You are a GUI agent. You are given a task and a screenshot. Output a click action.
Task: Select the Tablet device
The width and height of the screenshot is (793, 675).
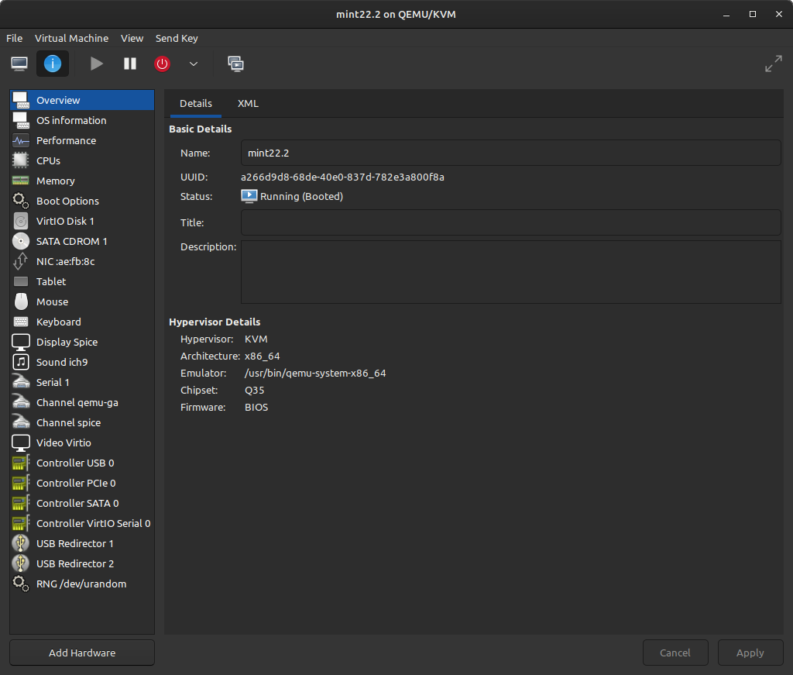pyautogui.click(x=82, y=281)
